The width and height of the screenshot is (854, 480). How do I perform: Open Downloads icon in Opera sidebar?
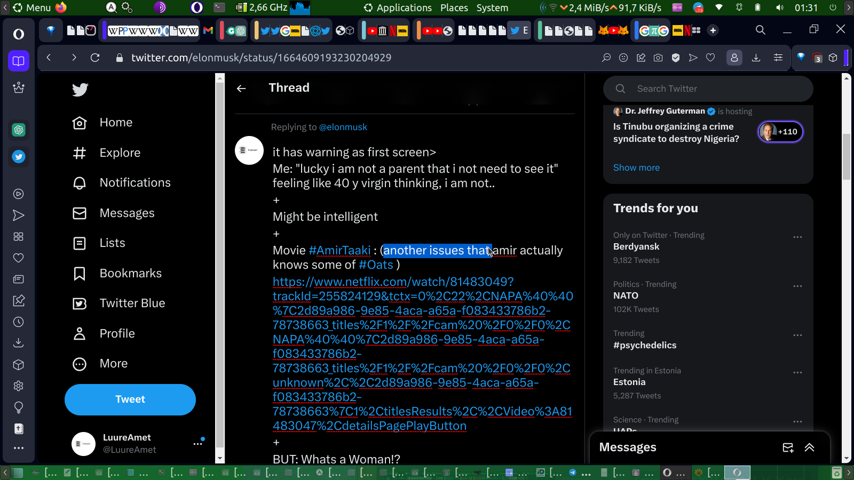click(x=19, y=343)
